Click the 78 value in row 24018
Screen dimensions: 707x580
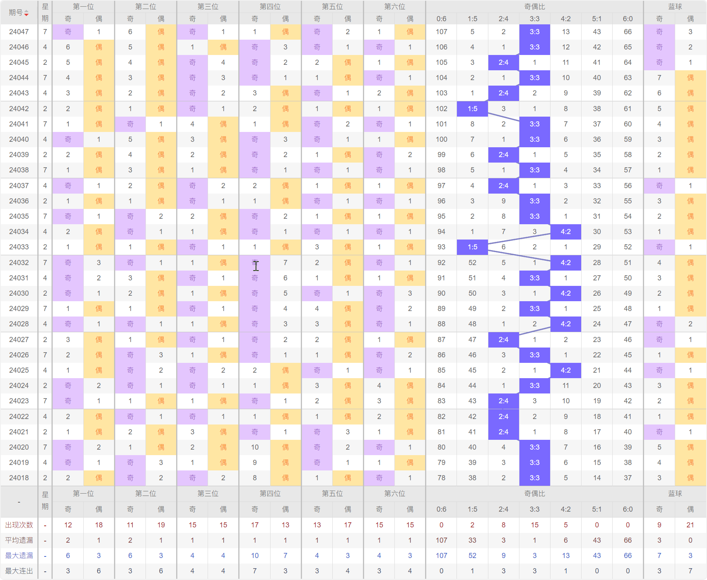pos(441,478)
